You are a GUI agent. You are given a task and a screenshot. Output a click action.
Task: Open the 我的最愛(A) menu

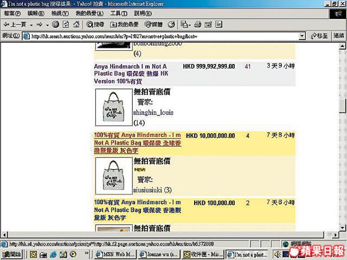pos(89,14)
